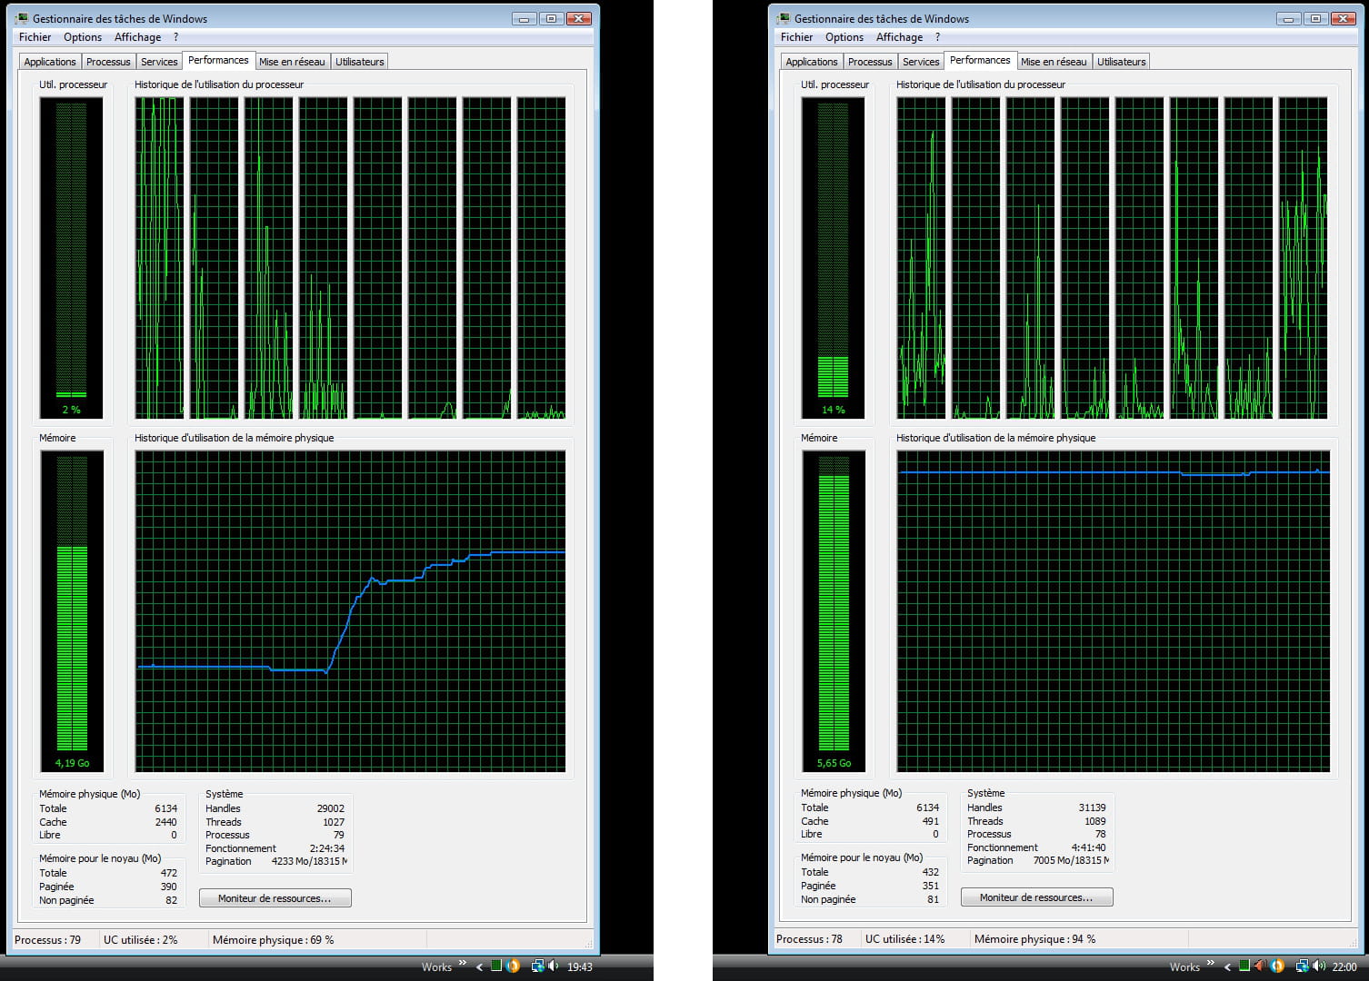Select Performances tab in right Task Manager
1369x981 pixels.
[x=980, y=60]
